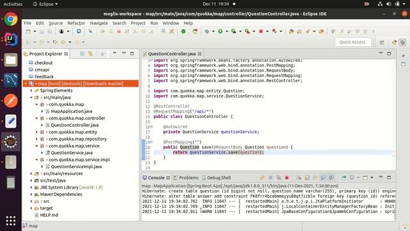This screenshot has height=231, width=410.
Task: Click the Save icon in the toolbar
Action: tap(42, 31)
